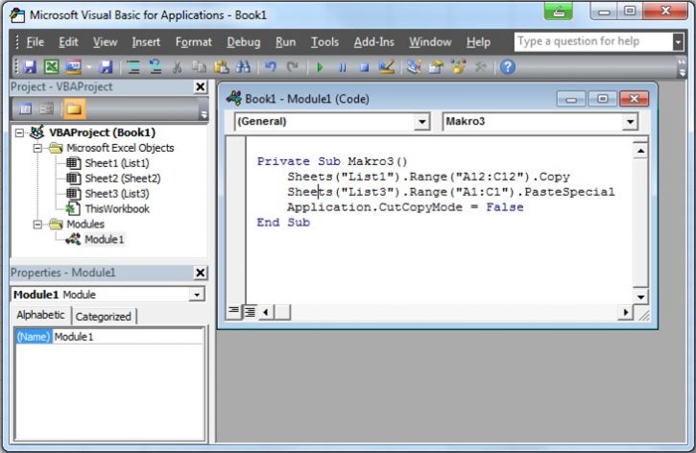Image resolution: width=696 pixels, height=453 pixels.
Task: Switch to Full Module View button
Action: (251, 312)
